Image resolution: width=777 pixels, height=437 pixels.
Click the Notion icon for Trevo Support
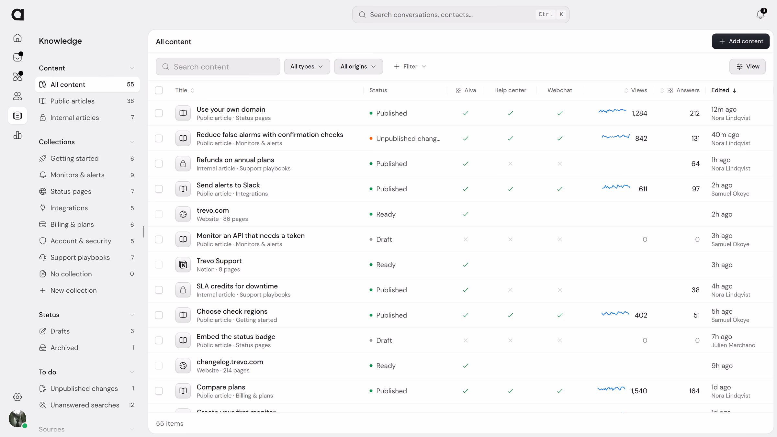[x=183, y=264]
